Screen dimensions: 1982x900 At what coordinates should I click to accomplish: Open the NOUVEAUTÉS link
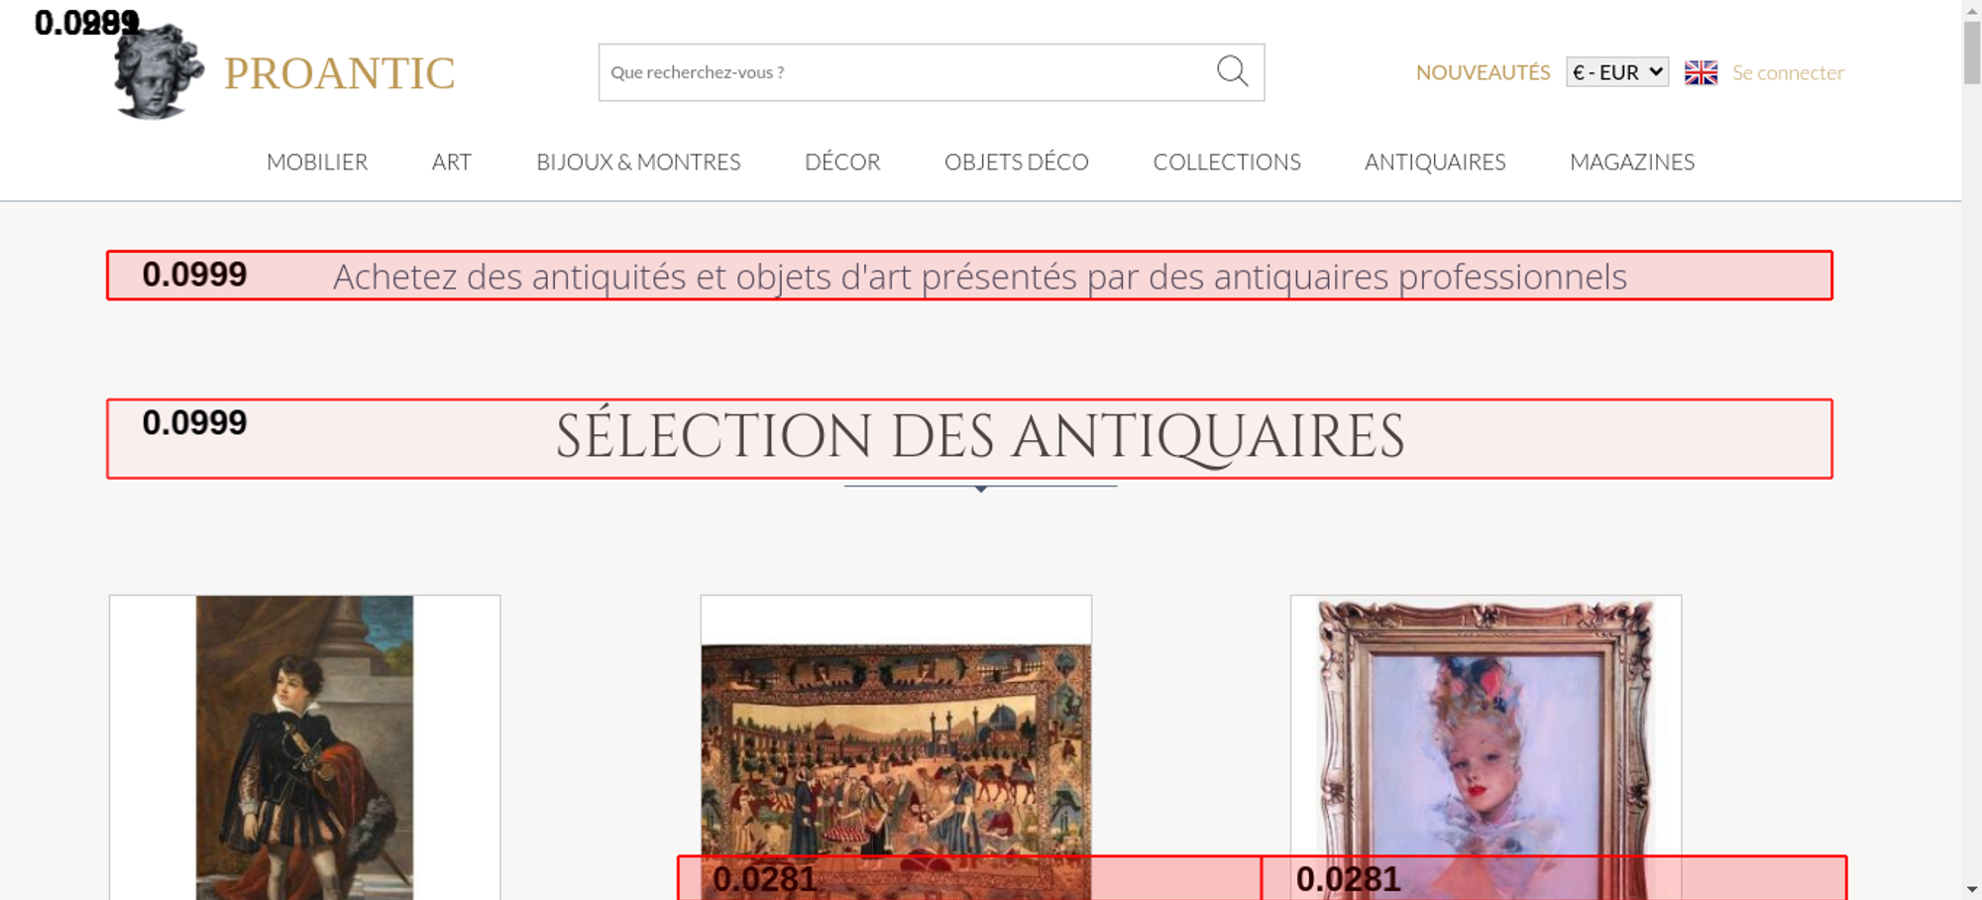pos(1483,72)
